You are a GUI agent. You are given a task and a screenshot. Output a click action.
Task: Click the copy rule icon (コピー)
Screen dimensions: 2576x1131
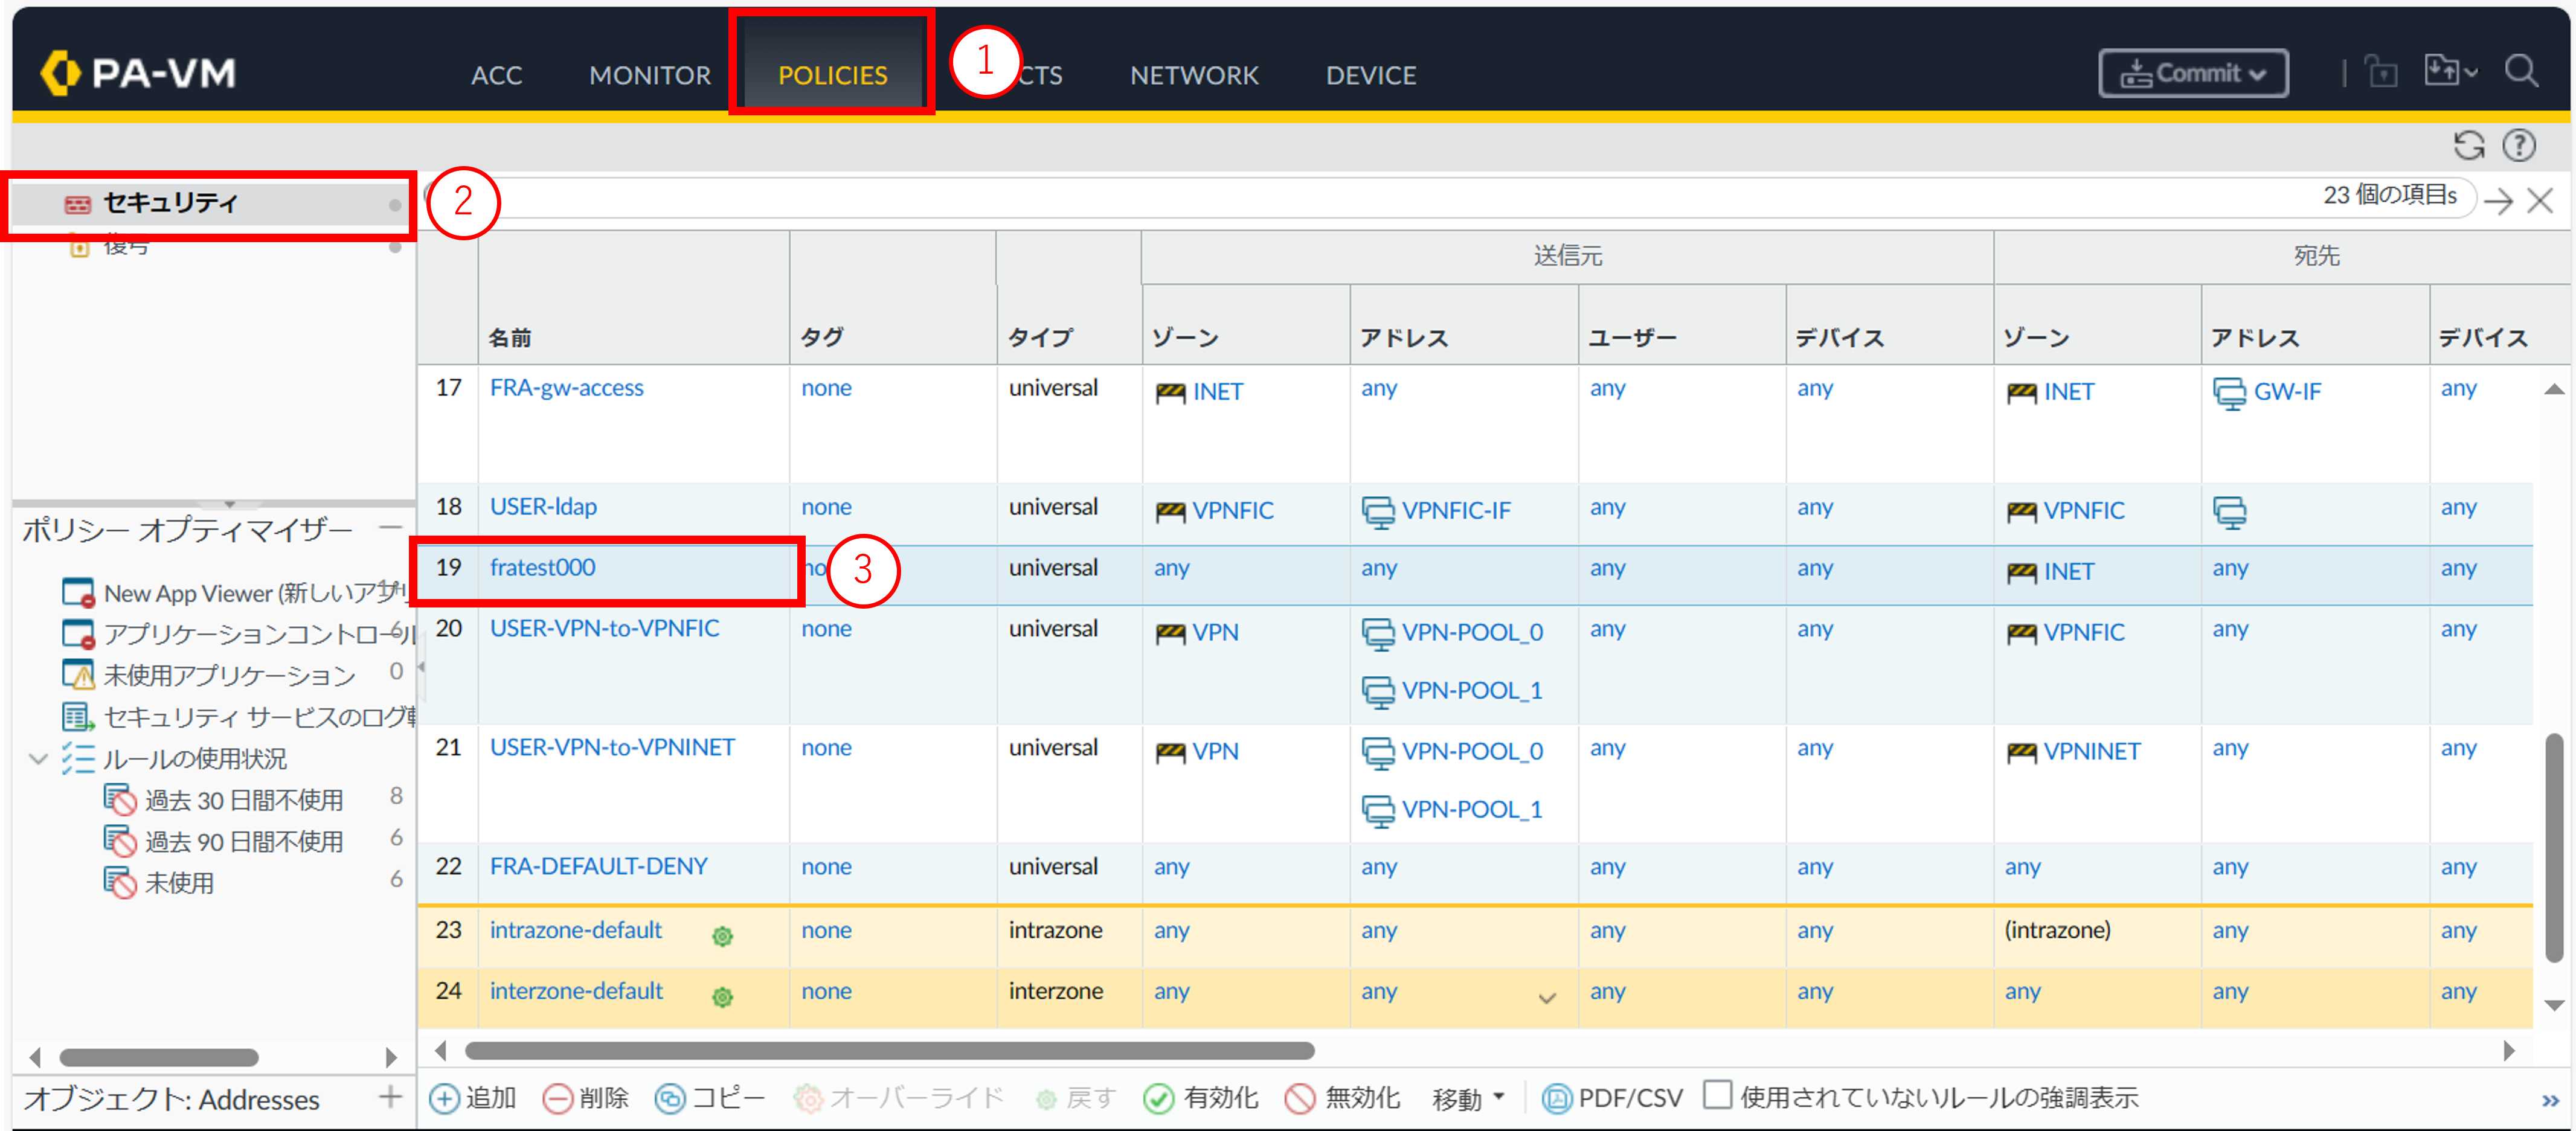[670, 1098]
